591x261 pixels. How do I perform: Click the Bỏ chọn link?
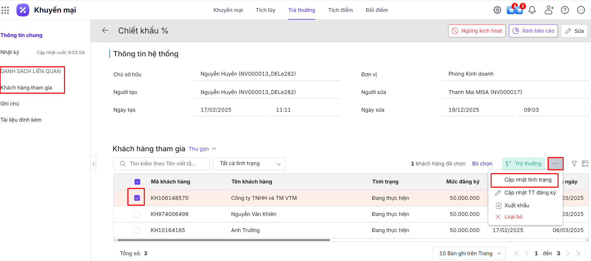tap(482, 164)
